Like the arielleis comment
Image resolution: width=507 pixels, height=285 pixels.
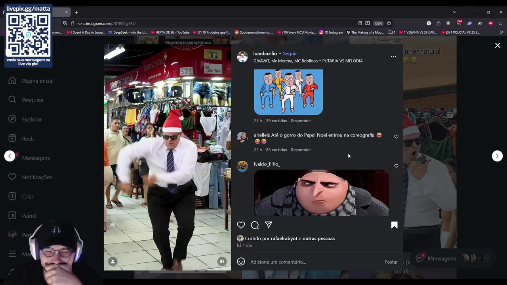(396, 137)
